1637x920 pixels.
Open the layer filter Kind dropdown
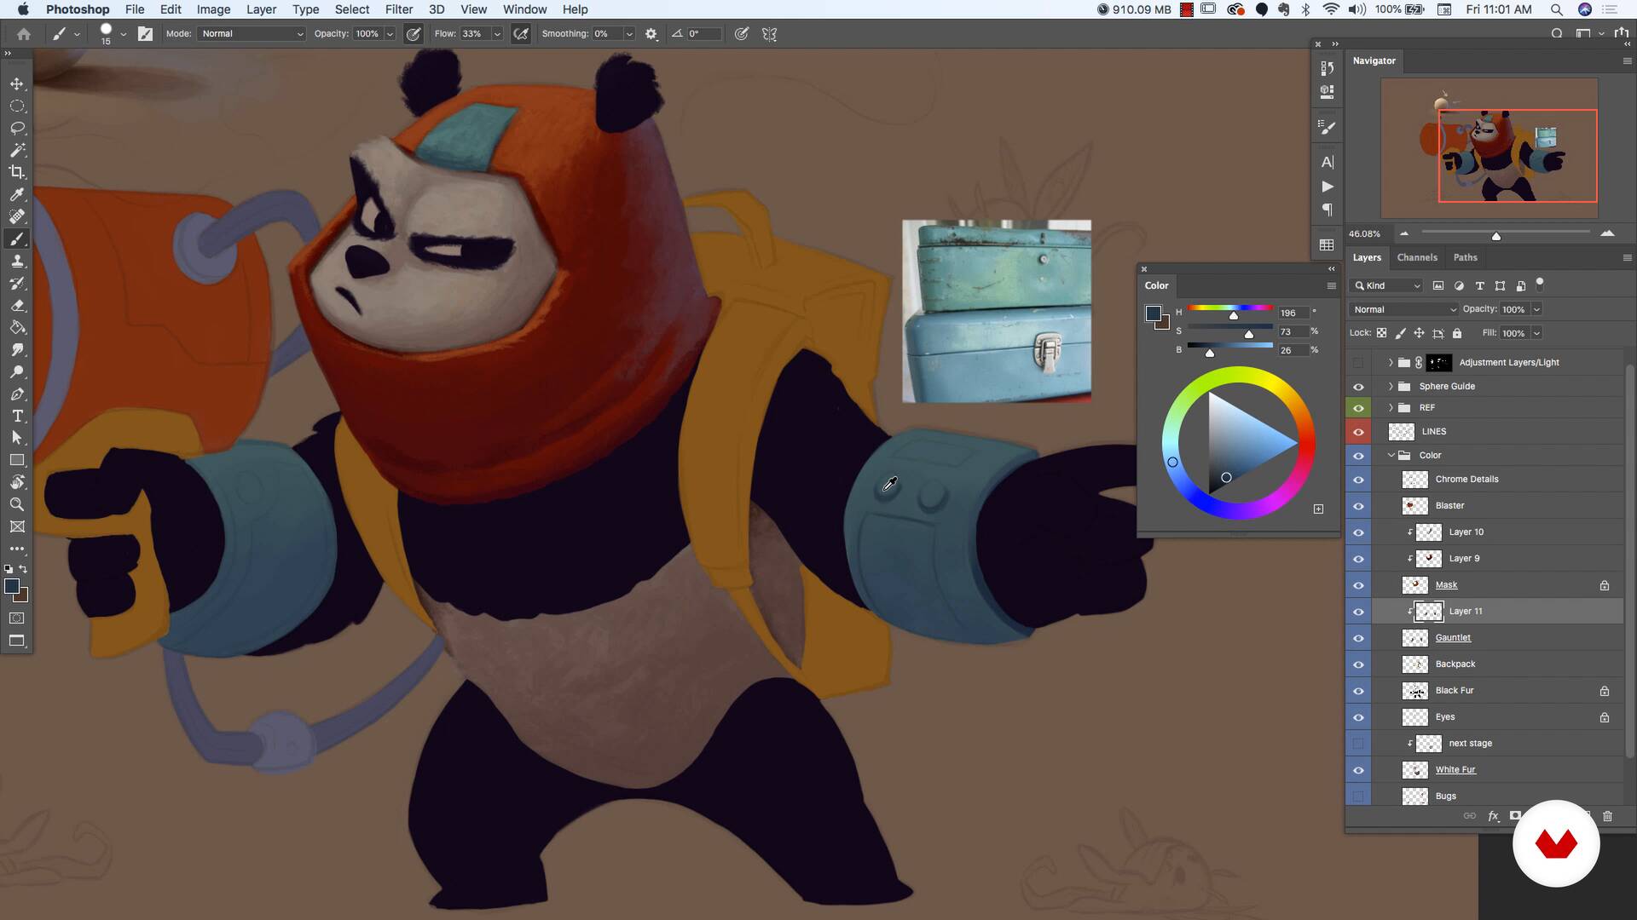pos(1387,285)
